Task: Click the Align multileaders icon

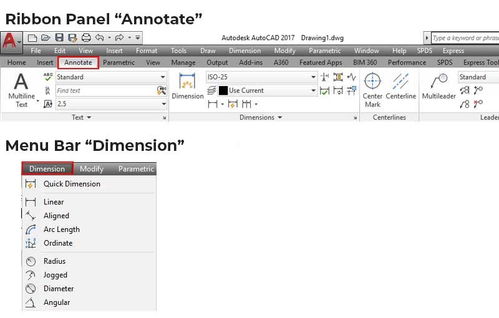Action: coord(465,90)
